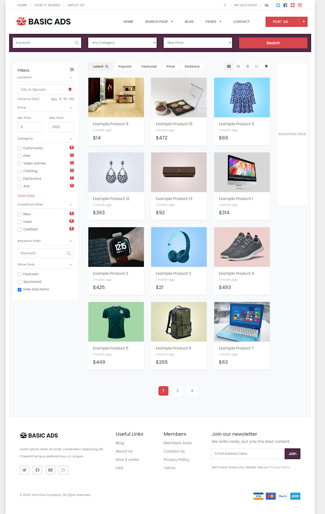Go to next page arrow
The height and width of the screenshot is (514, 325).
[192, 391]
